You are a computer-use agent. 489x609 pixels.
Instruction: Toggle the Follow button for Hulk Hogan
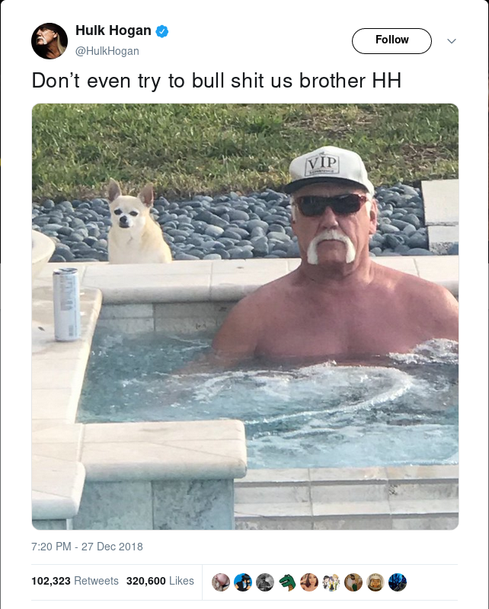[392, 41]
